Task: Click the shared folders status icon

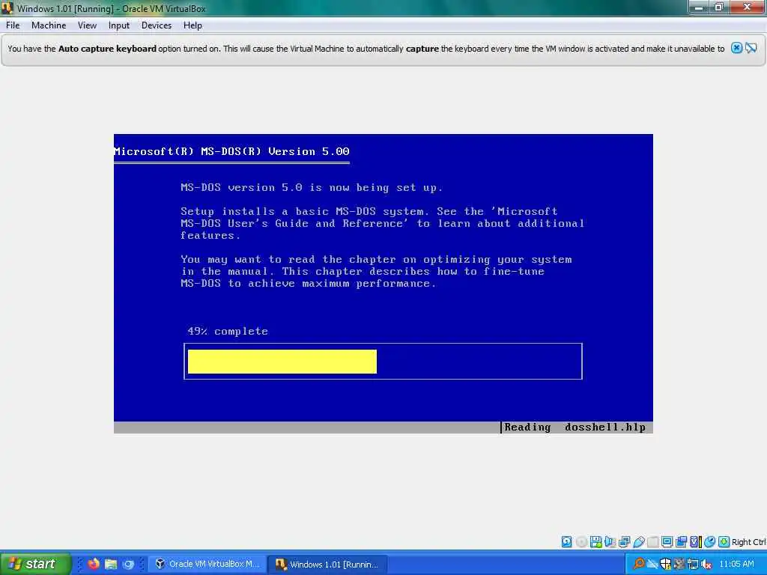Action: 653,542
